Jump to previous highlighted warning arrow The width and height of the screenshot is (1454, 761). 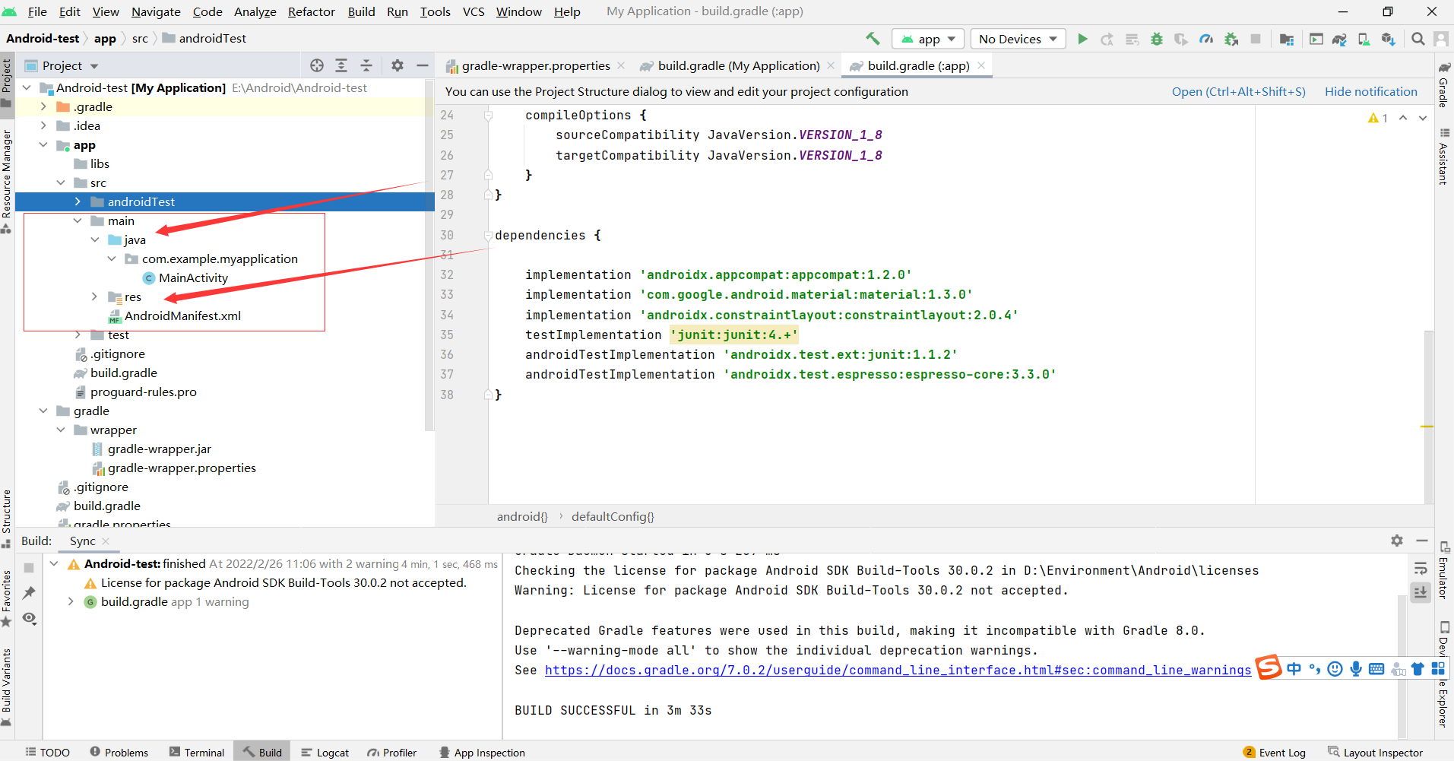pyautogui.click(x=1403, y=118)
